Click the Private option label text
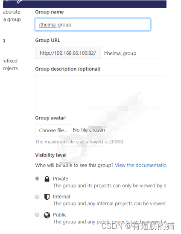The width and height of the screenshot is (181, 234). tap(61, 179)
